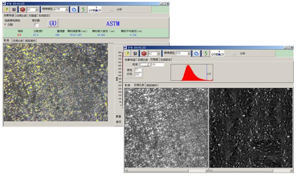The width and height of the screenshot is (296, 176).
Task: Click the brightness value field showing 216
Action: (x=158, y=64)
